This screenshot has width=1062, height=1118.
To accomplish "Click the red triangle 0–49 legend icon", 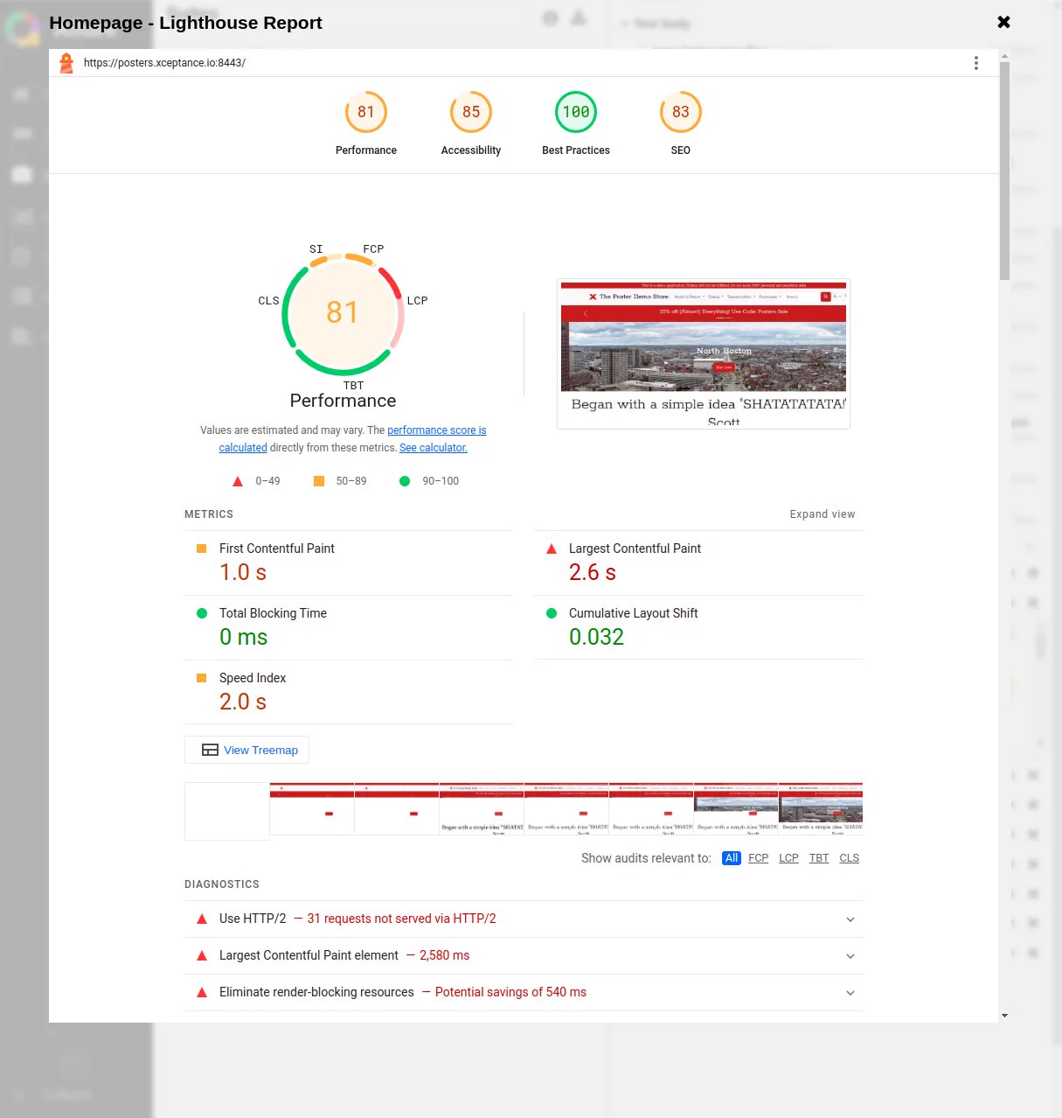I will point(238,481).
